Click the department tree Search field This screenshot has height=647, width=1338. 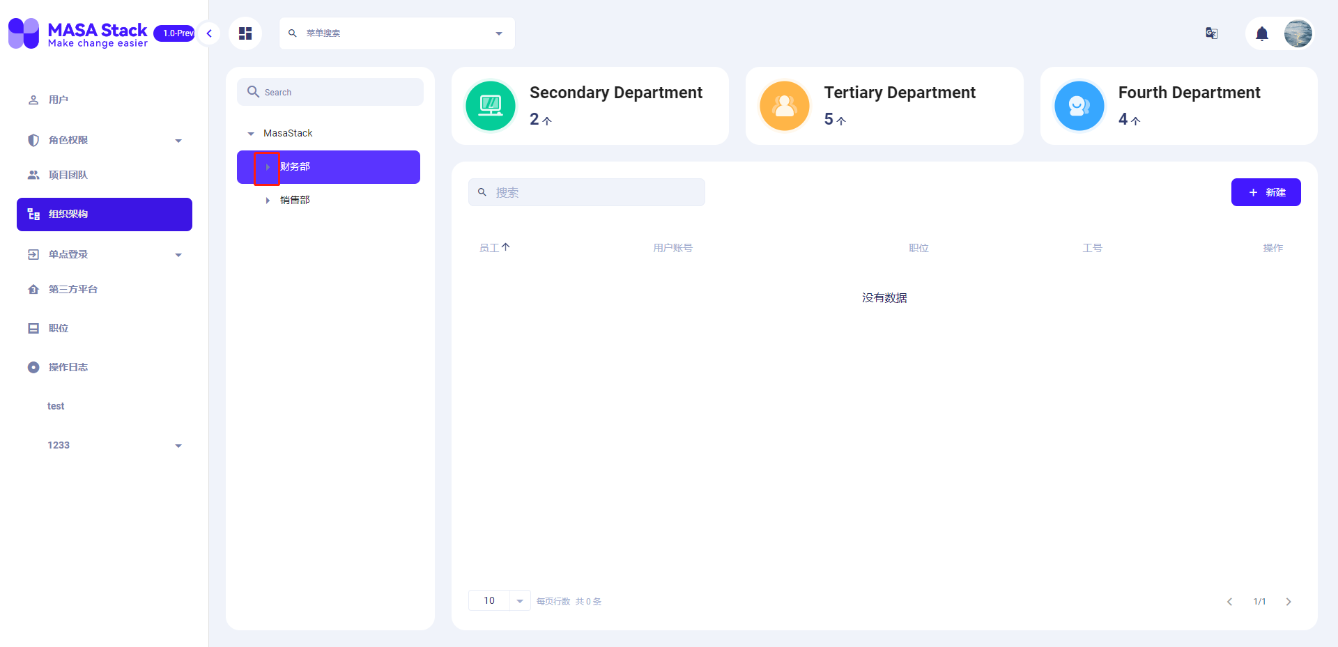(330, 92)
